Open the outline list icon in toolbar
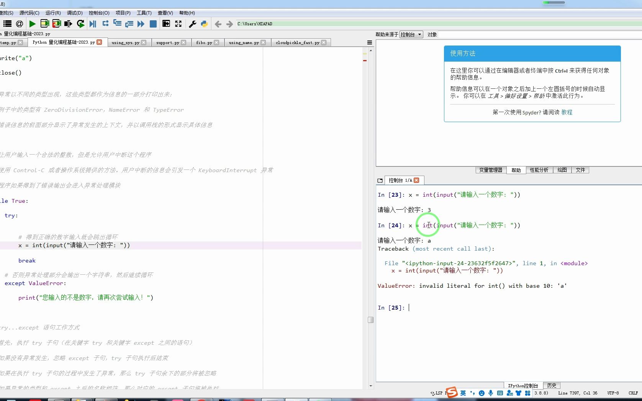 click(7, 24)
